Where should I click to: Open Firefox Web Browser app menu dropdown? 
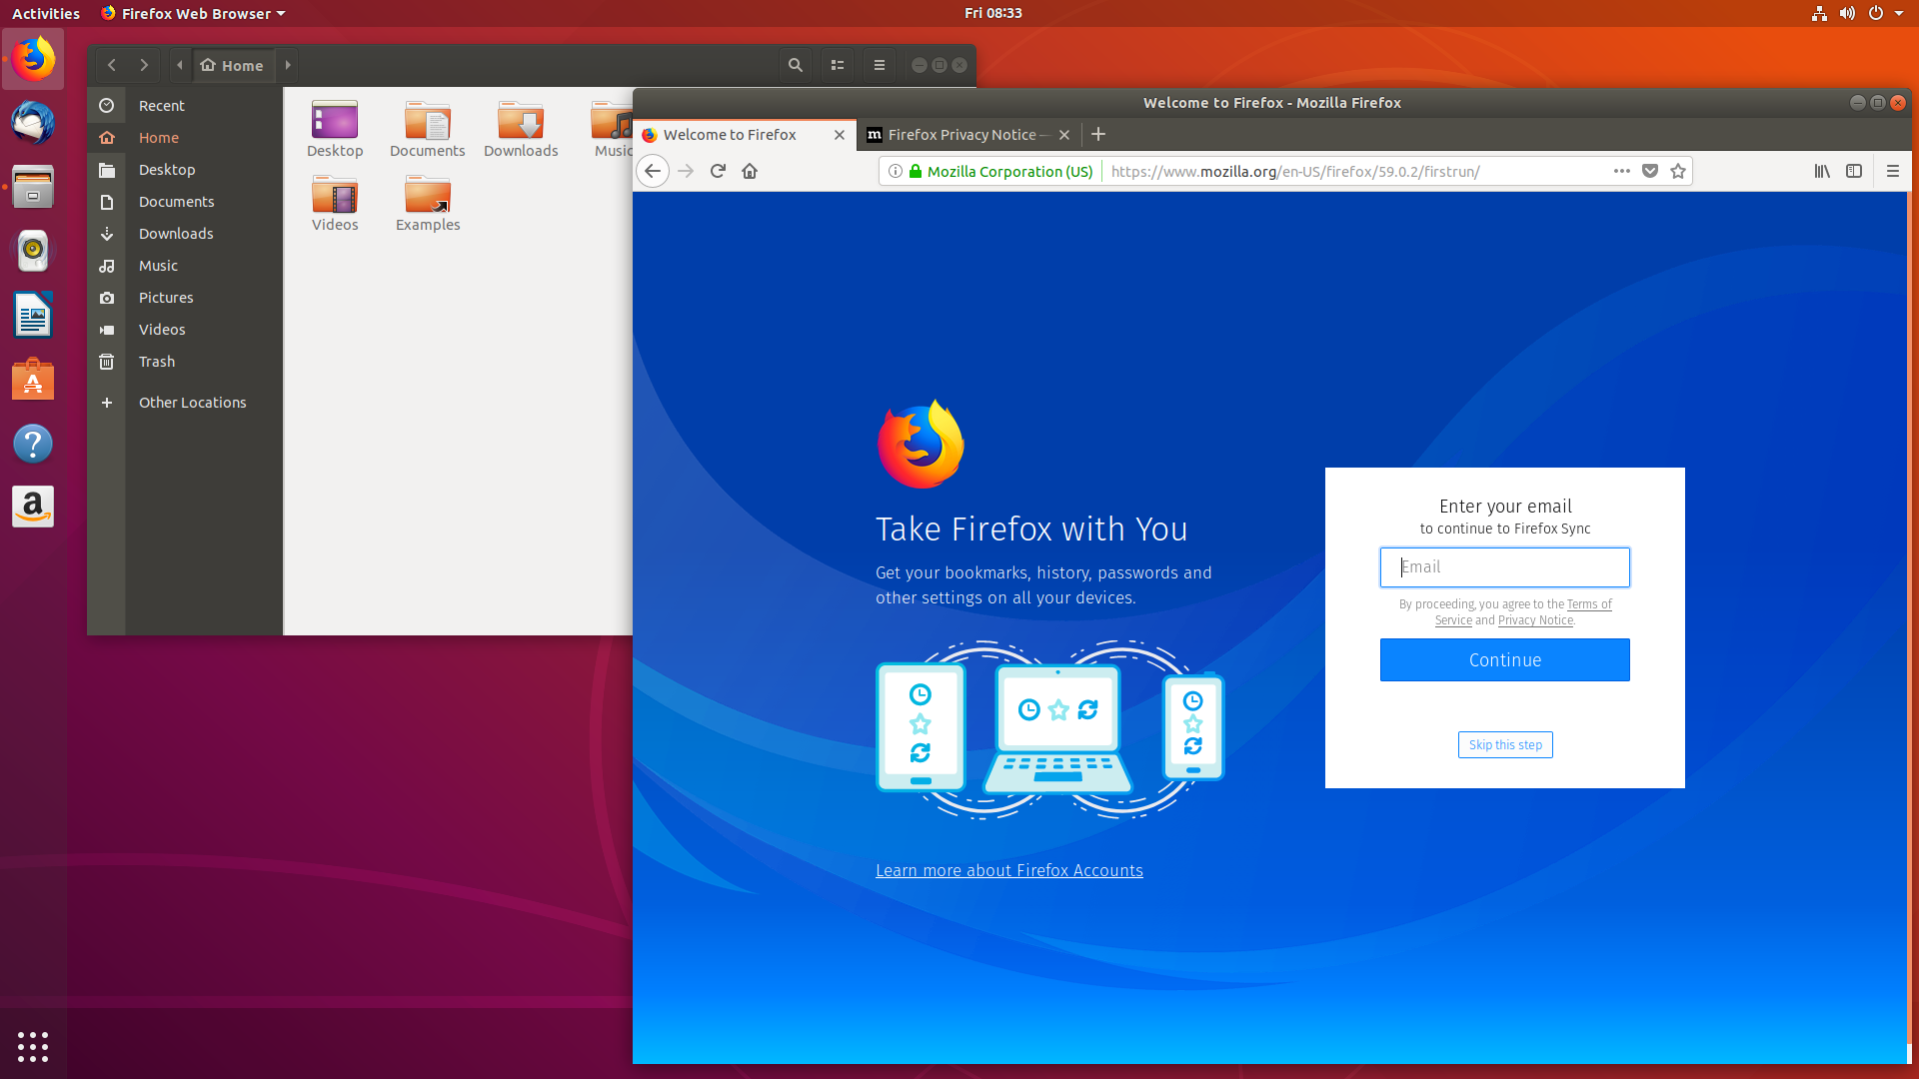193,13
